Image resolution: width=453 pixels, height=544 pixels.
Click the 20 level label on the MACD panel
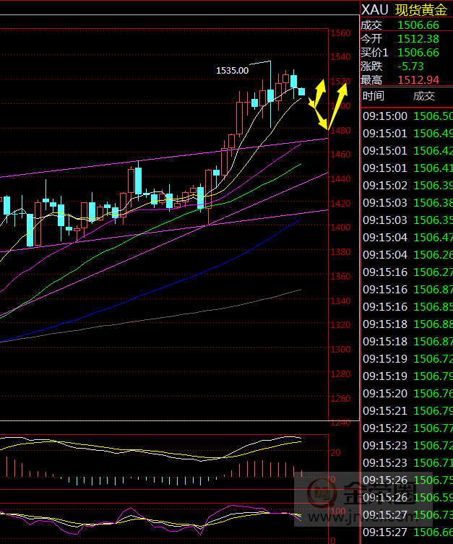tap(335, 452)
